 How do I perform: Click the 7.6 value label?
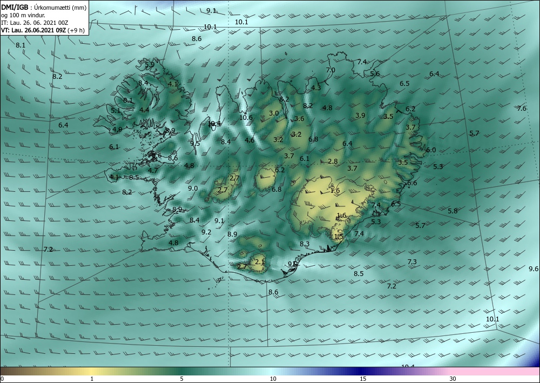pyautogui.click(x=522, y=109)
